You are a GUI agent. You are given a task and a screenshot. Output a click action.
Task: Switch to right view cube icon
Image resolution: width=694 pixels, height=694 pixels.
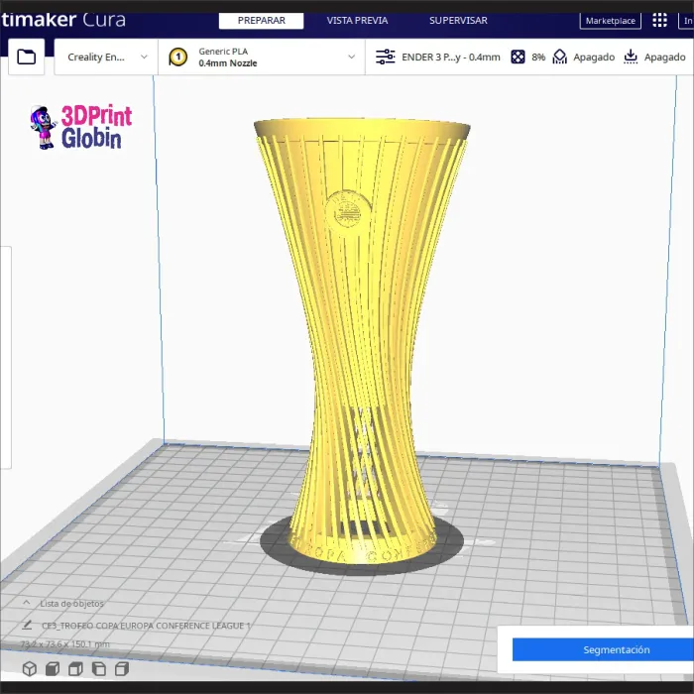(121, 669)
